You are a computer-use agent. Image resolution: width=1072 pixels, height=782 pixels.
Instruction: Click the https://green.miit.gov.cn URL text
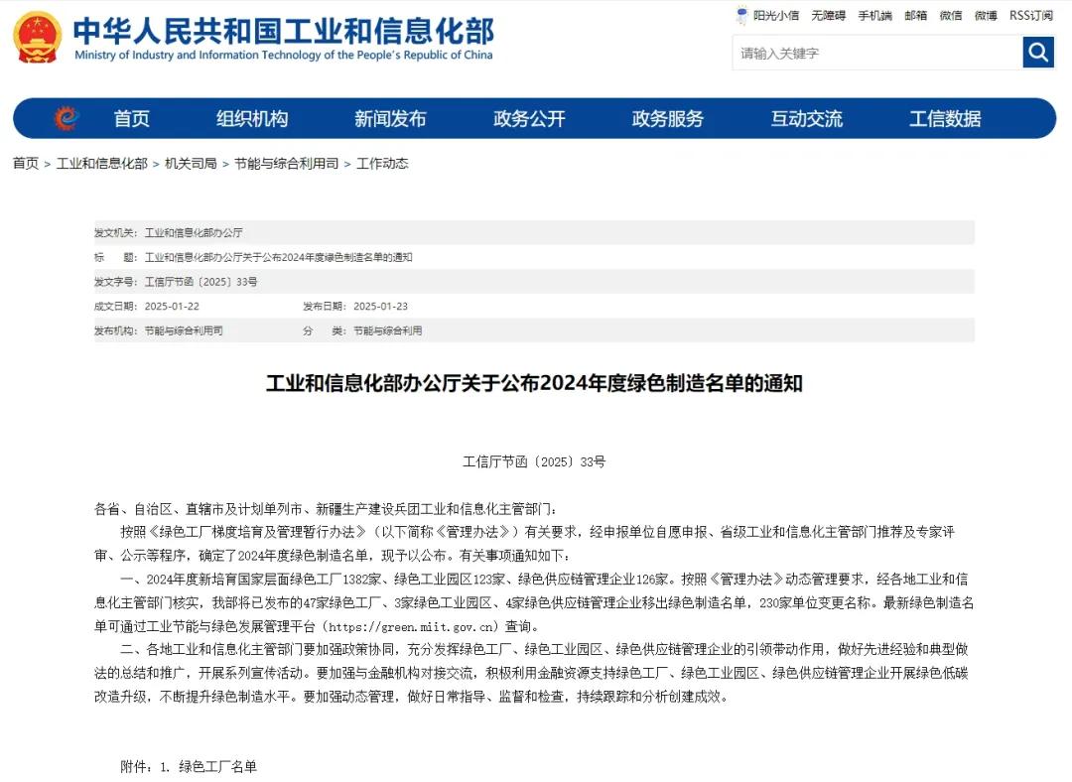point(411,627)
